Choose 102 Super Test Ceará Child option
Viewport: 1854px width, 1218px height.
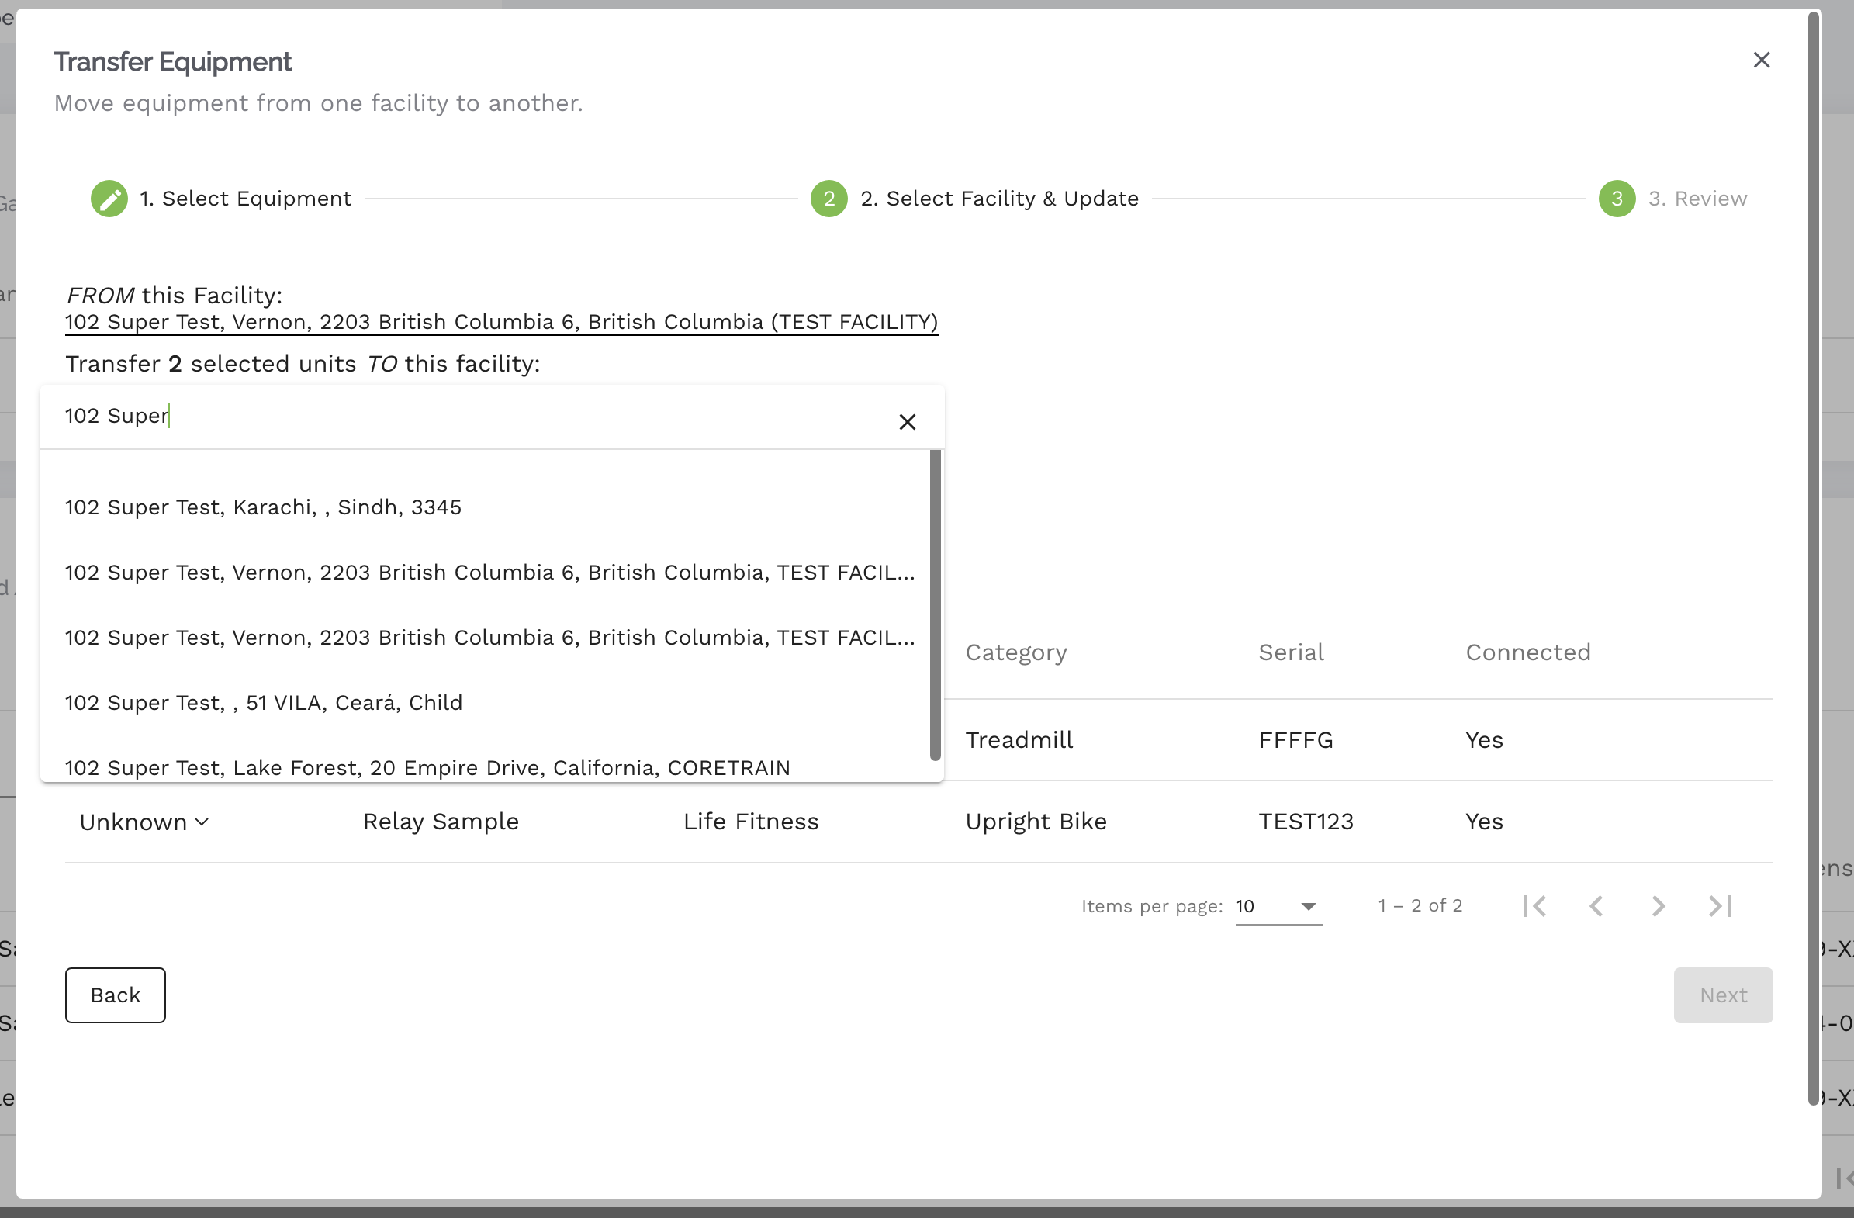pyautogui.click(x=263, y=702)
